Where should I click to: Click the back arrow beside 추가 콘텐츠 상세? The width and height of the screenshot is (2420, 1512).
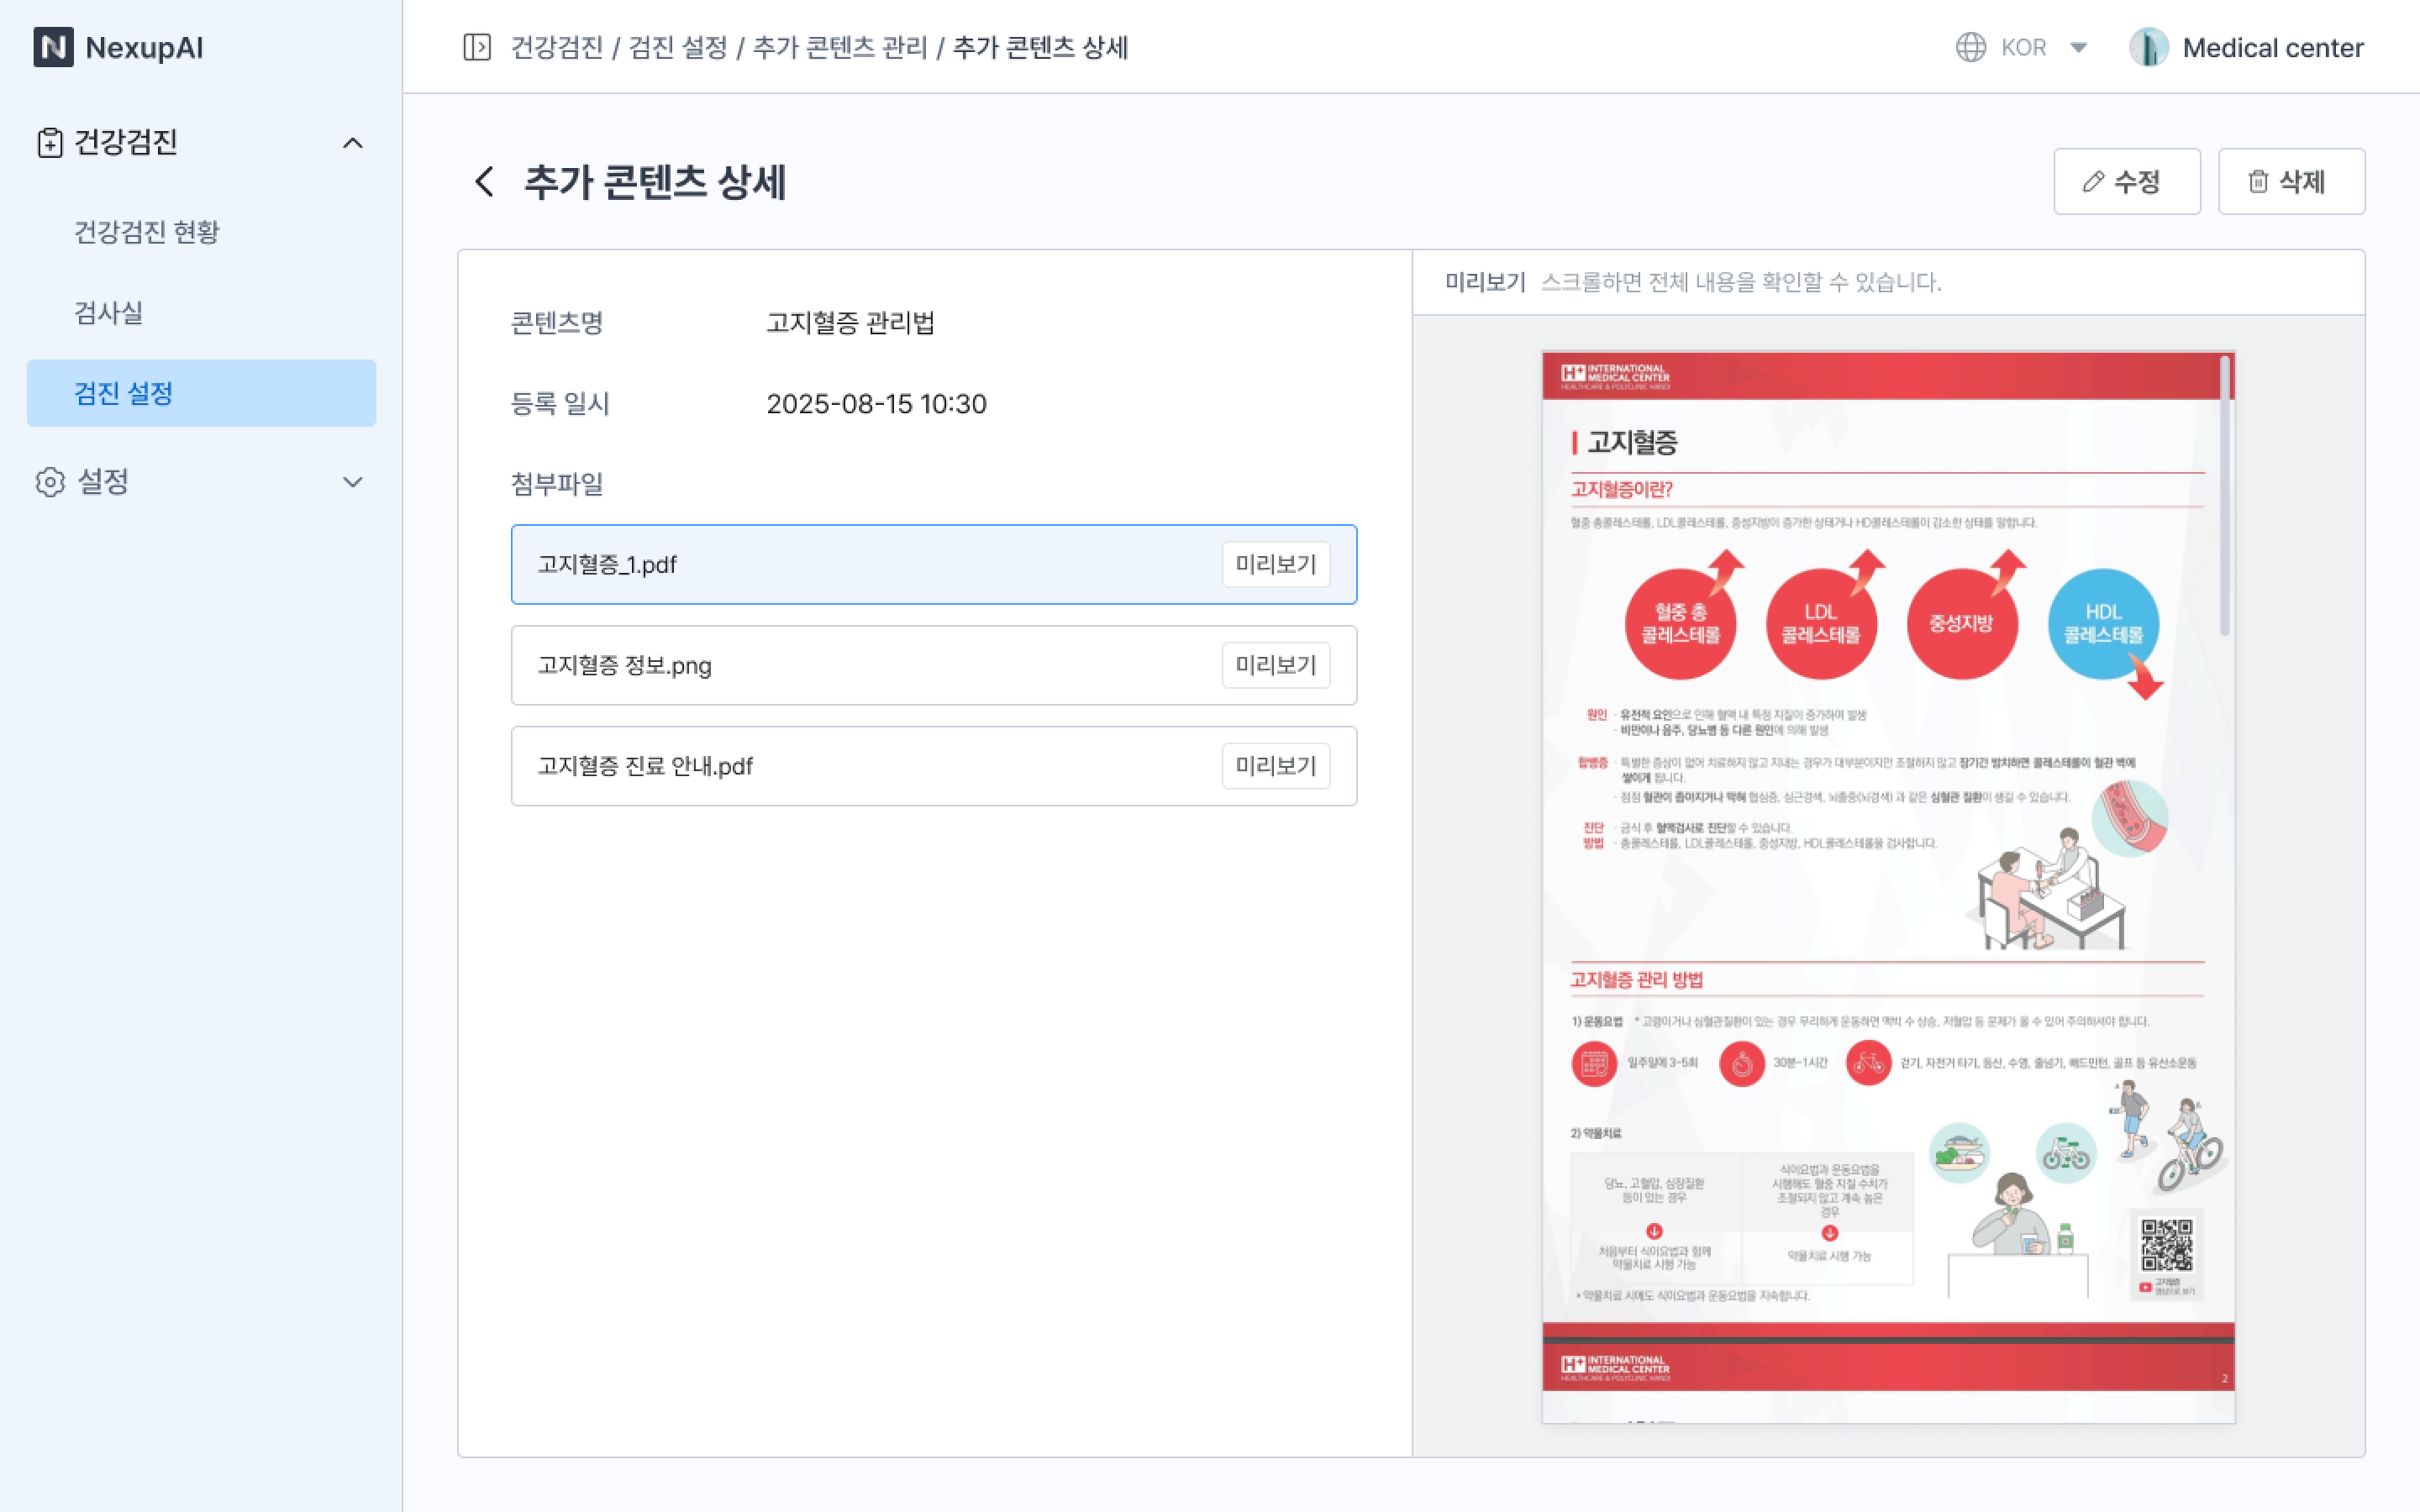[x=485, y=182]
